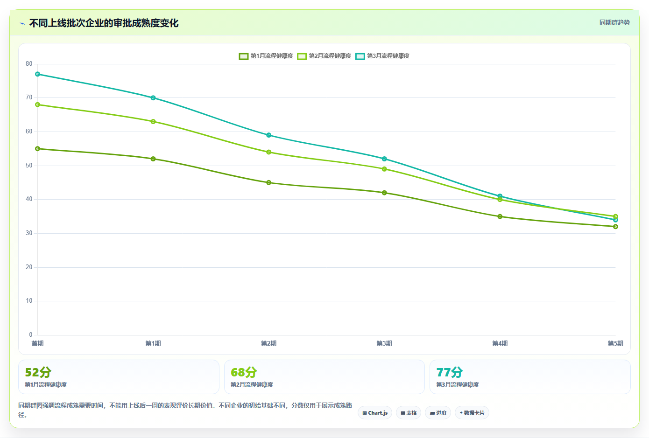649x438 pixels.
Task: Click the 第4期 x-axis label
Action: click(500, 343)
